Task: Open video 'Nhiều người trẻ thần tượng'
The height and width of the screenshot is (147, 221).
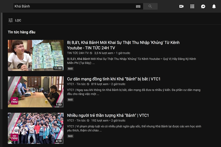Action: (108, 115)
